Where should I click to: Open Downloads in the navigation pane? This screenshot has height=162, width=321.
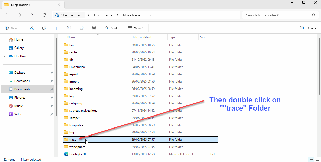click(22, 81)
